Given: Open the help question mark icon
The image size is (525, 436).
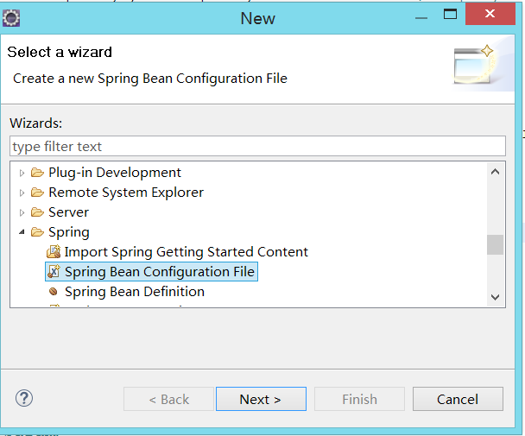Looking at the screenshot, I should (23, 398).
